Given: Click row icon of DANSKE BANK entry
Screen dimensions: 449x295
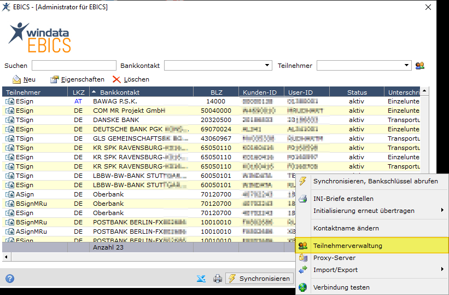Looking at the screenshot, I should pos(10,120).
